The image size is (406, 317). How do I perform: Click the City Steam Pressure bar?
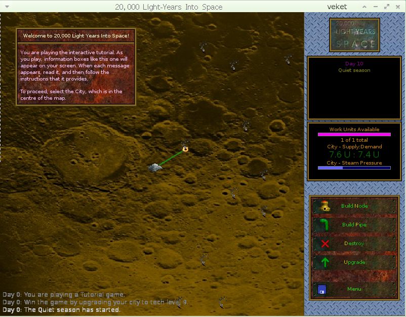(x=354, y=168)
